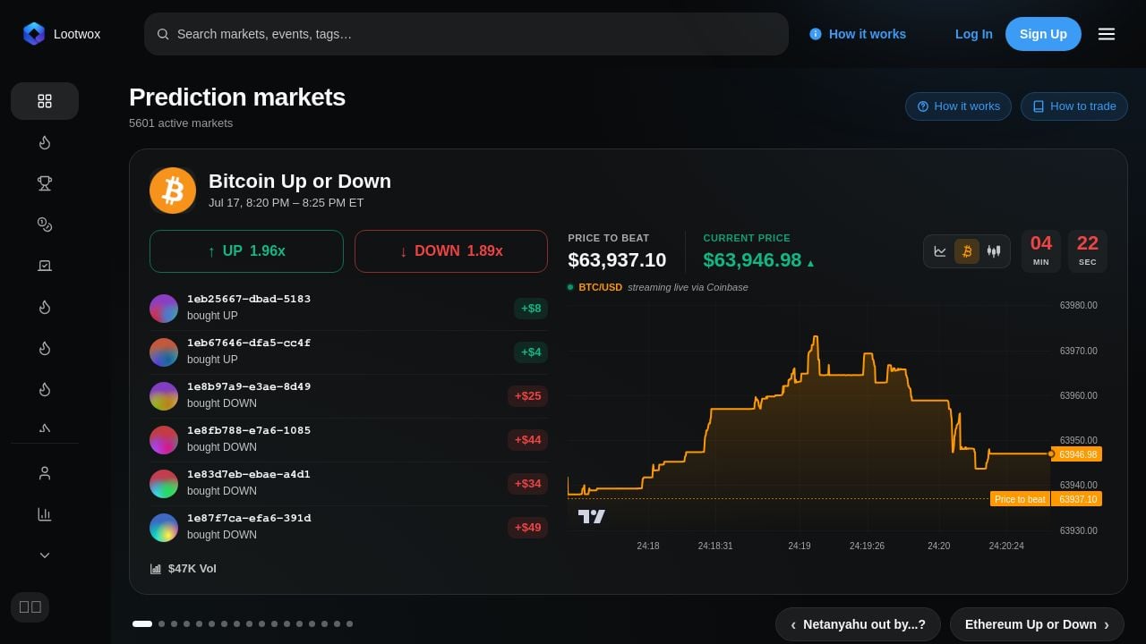Click the 63946.98 current price axis tag

pyautogui.click(x=1077, y=454)
